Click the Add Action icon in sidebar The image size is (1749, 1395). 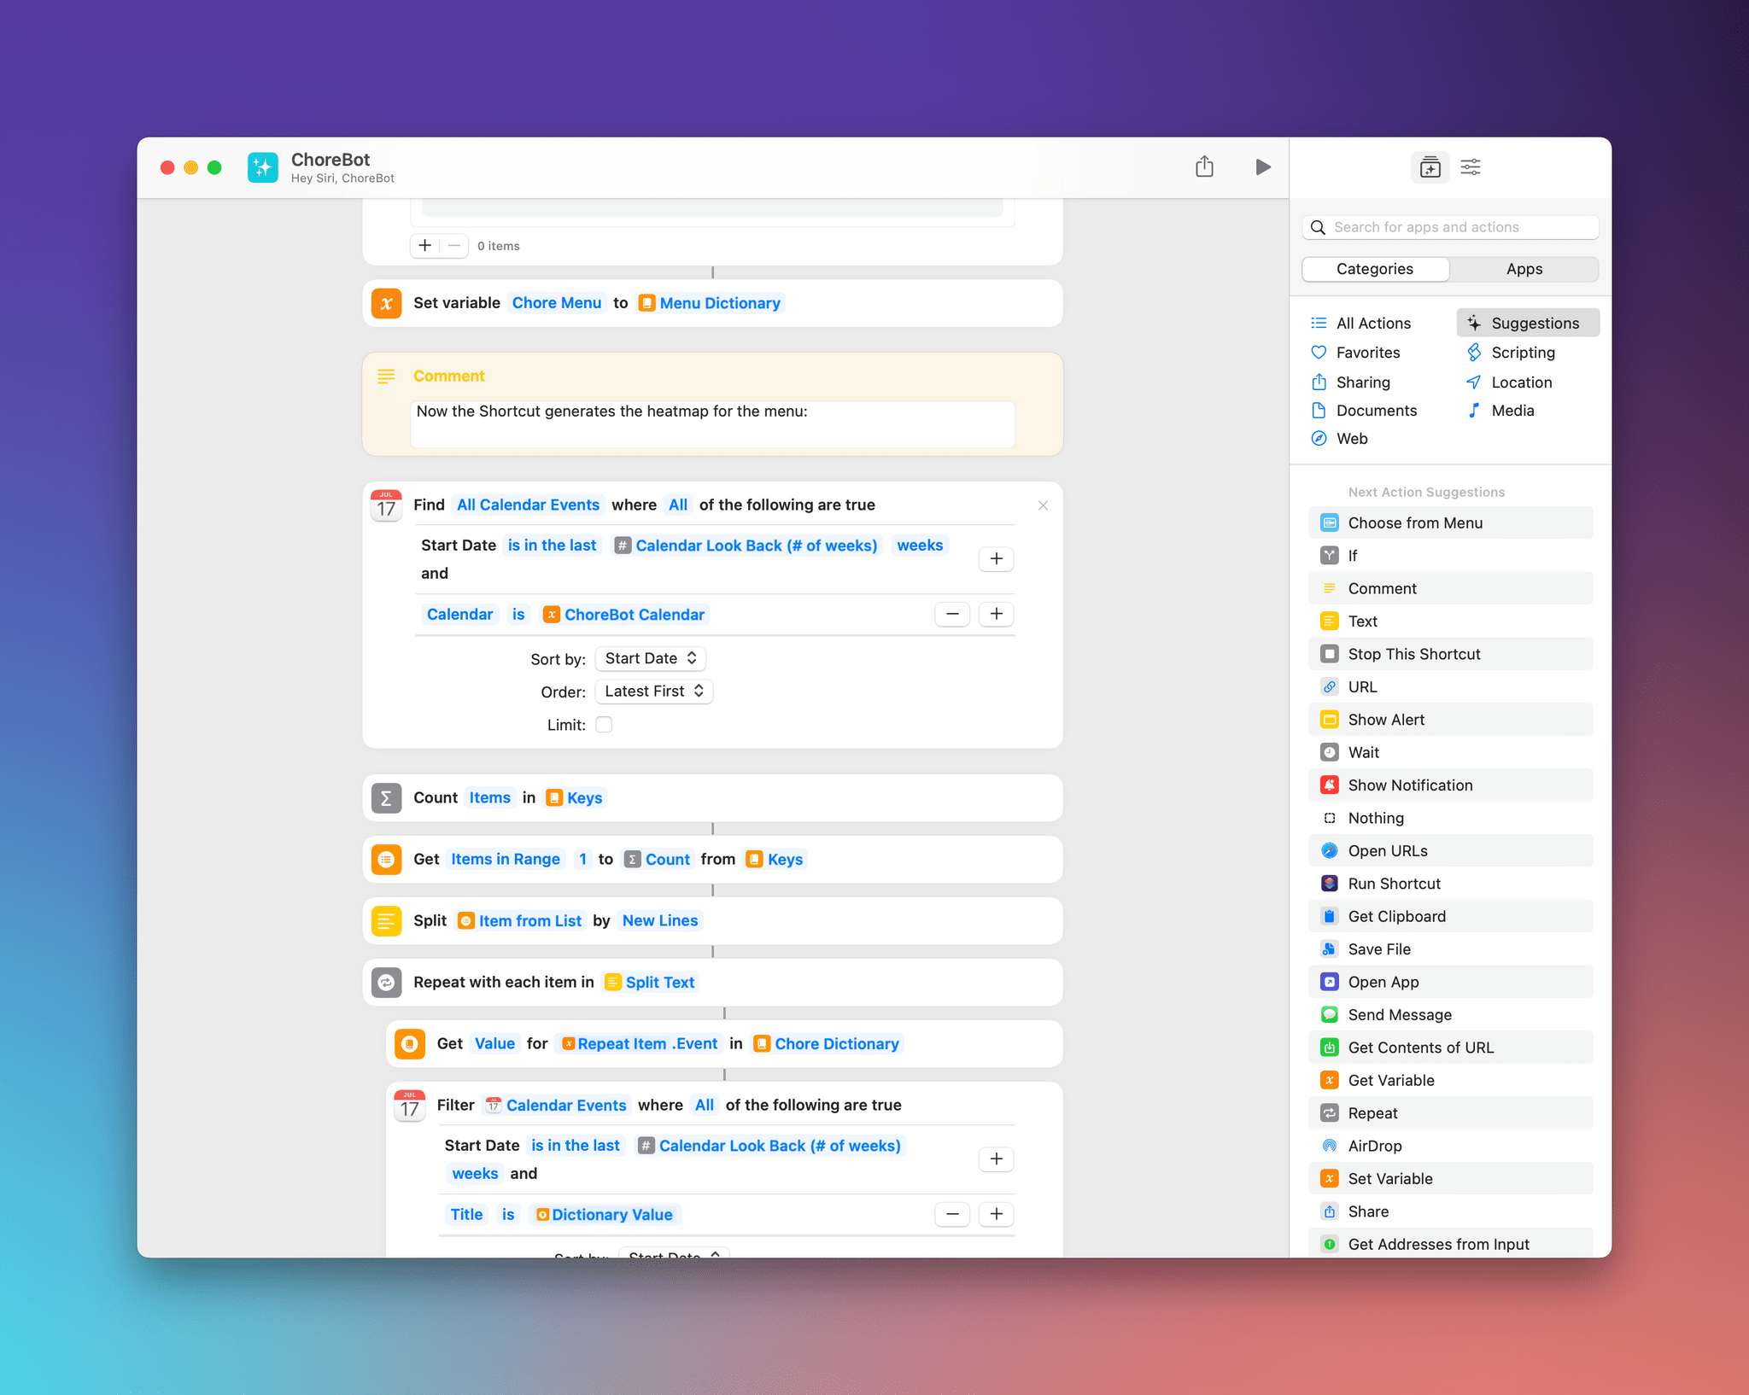click(1429, 166)
